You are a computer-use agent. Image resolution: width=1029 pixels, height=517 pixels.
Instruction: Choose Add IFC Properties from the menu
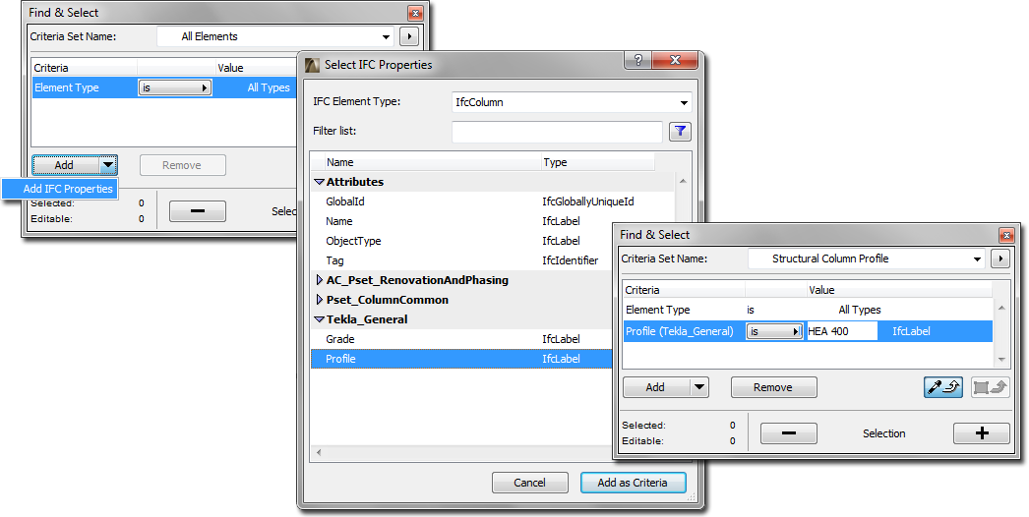[60, 189]
